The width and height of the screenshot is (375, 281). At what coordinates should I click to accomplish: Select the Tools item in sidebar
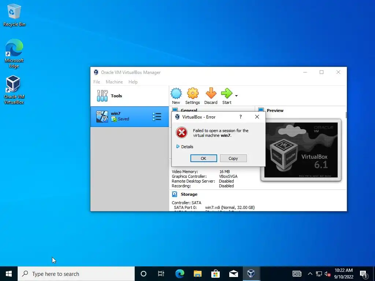[129, 96]
